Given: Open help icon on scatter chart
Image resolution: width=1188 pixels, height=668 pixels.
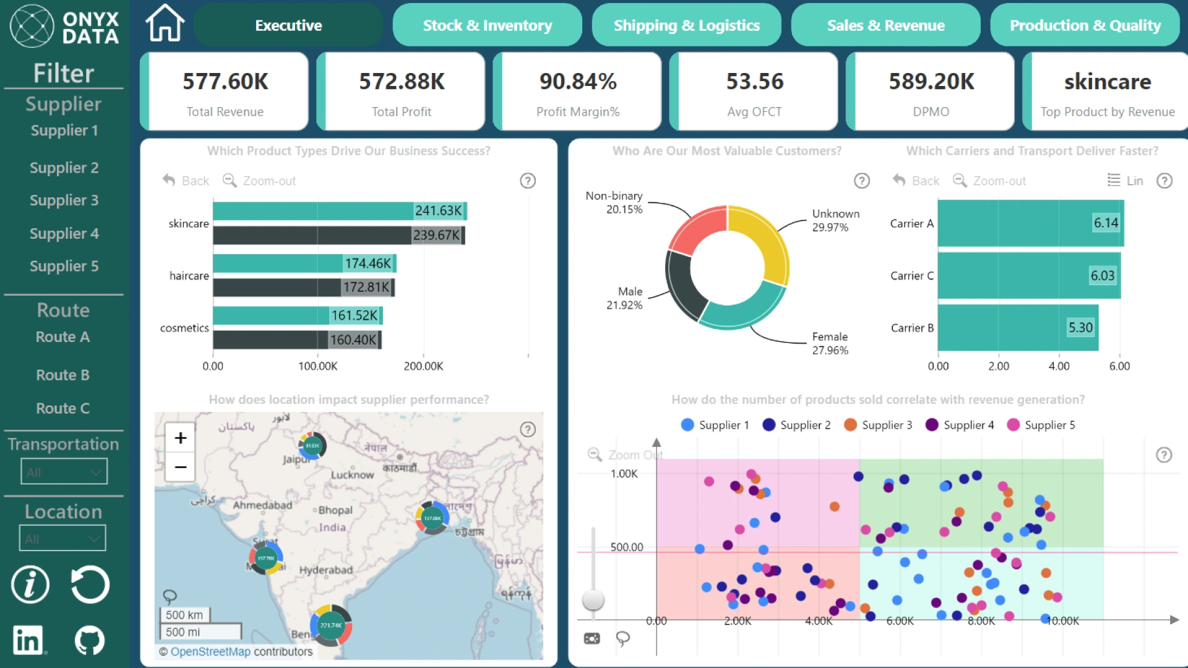Looking at the screenshot, I should [1164, 455].
